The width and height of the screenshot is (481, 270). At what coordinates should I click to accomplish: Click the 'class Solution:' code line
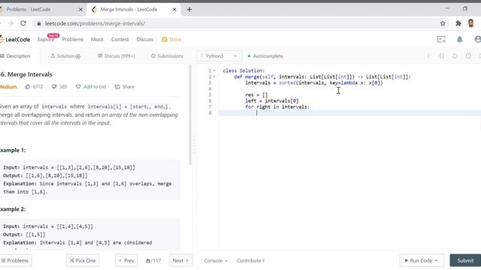(244, 70)
